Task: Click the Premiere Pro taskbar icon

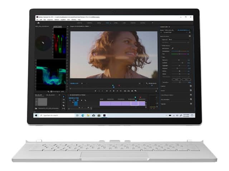Action: tap(104, 115)
